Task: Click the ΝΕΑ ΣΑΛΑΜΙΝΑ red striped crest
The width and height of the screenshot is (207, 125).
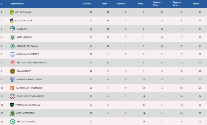Action: [x=12, y=63]
